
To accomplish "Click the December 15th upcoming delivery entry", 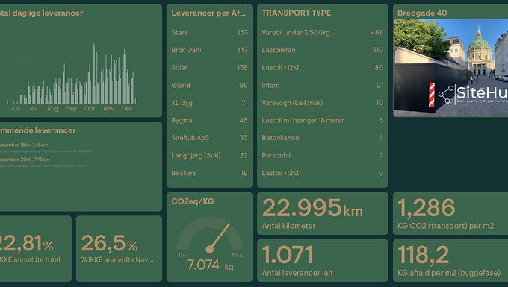I will click(x=46, y=148).
